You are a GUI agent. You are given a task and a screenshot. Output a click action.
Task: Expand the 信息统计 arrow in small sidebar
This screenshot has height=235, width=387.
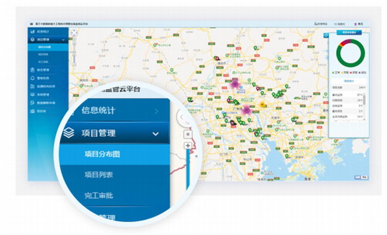(63, 32)
